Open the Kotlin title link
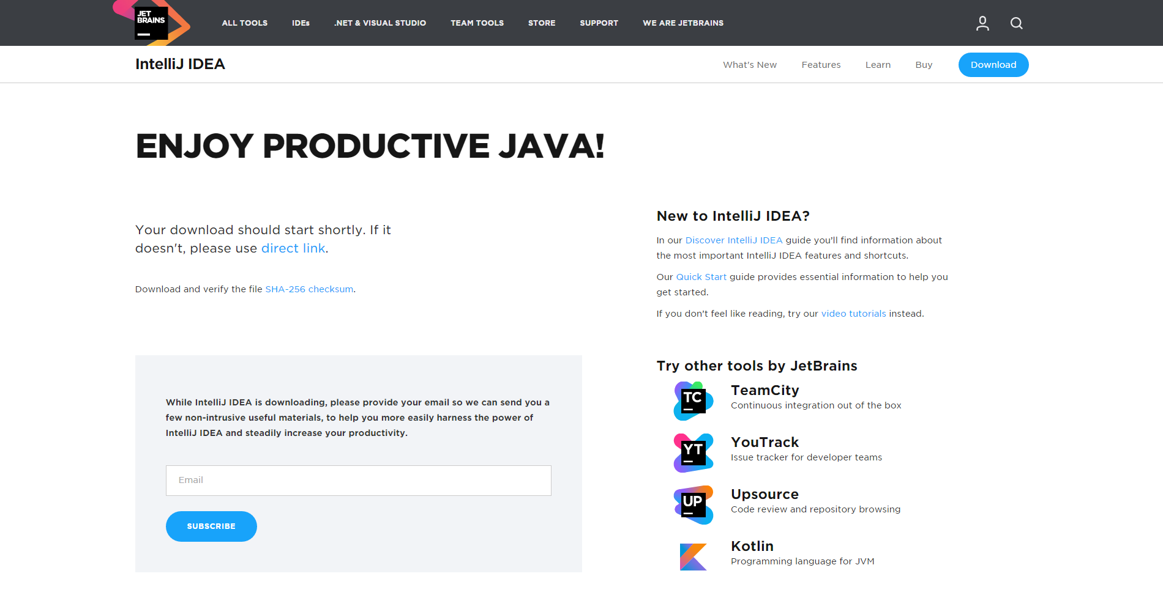 (x=752, y=546)
